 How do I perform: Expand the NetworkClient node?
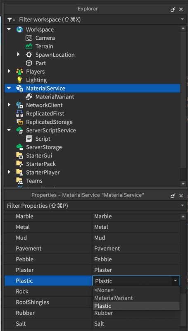click(9, 105)
